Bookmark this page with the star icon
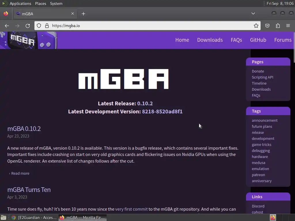The width and height of the screenshot is (295, 221). coord(256,26)
